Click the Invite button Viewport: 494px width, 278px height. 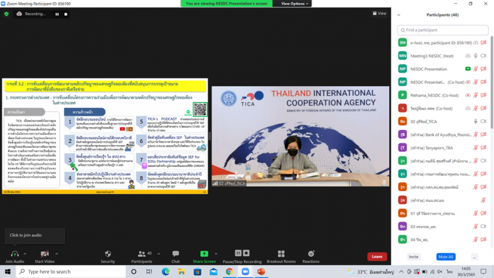tap(413, 257)
